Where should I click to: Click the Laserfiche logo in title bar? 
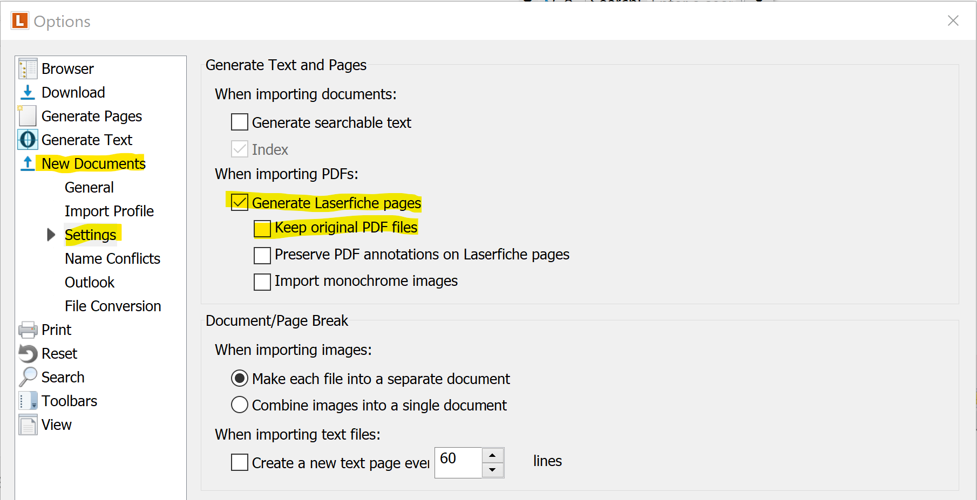tap(20, 21)
